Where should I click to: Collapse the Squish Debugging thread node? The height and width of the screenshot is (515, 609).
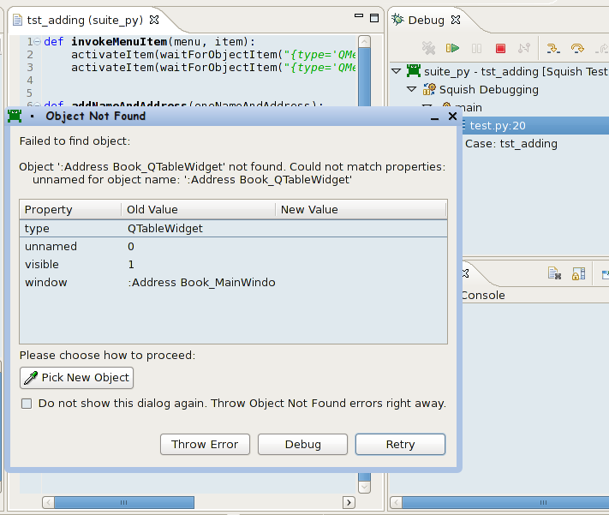[412, 89]
